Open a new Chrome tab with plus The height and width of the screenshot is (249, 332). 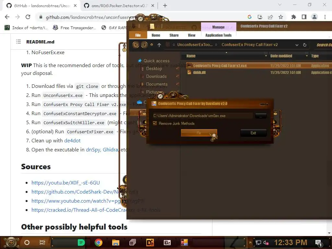165,6
